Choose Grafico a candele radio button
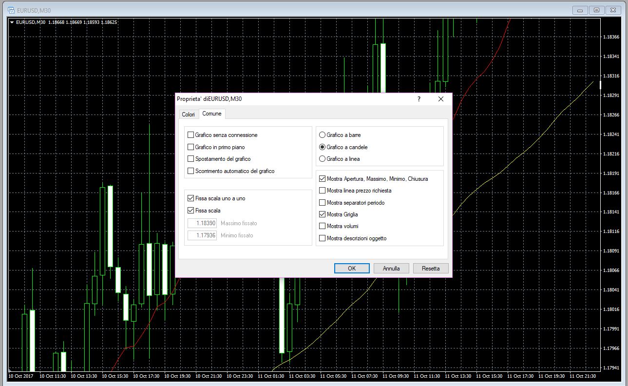This screenshot has height=386, width=628. (322, 147)
